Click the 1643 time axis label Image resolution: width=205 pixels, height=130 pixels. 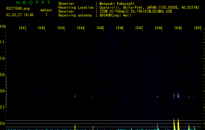61,28
